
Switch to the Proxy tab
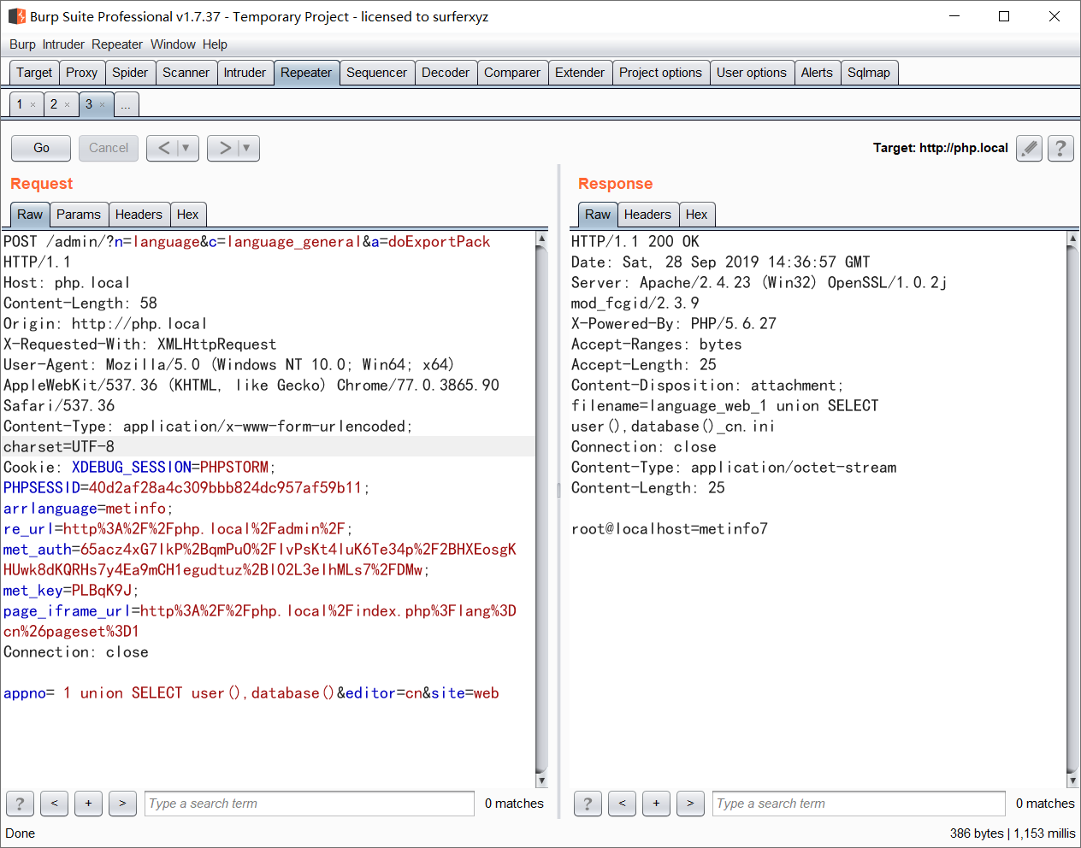point(82,73)
